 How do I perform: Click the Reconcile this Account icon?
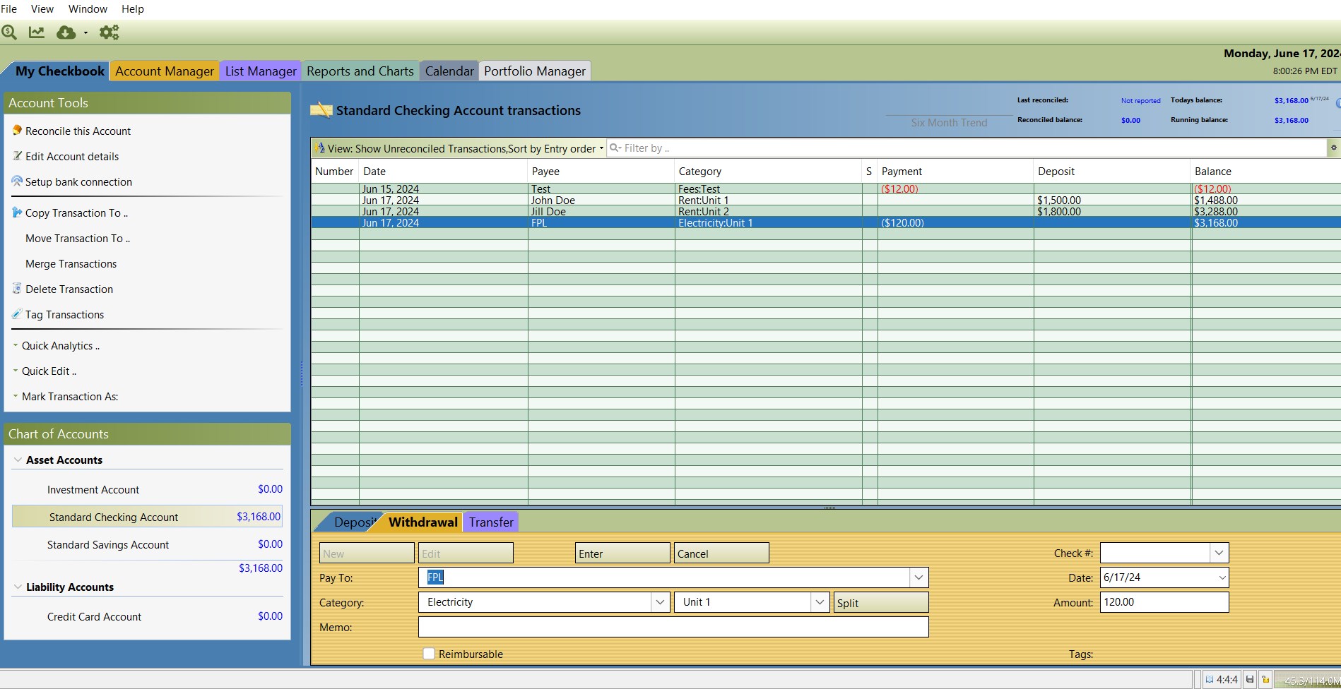(17, 131)
